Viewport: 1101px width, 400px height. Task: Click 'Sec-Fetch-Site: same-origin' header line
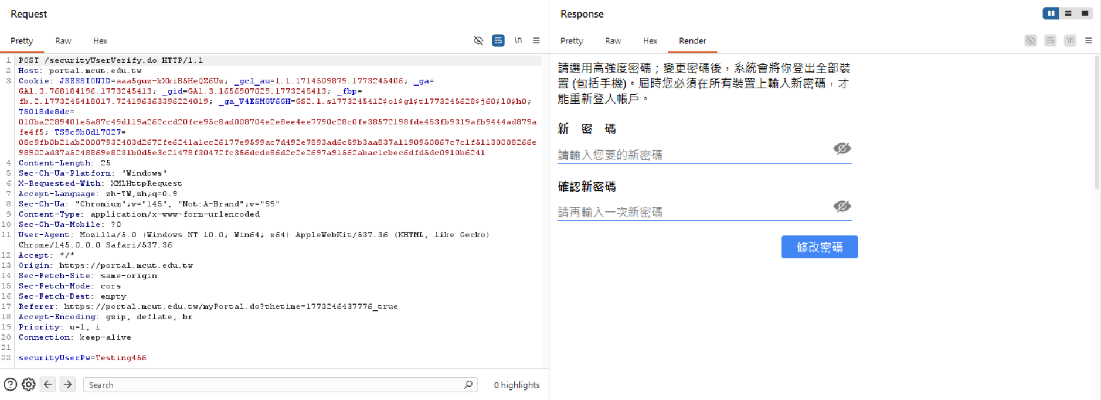click(x=88, y=276)
